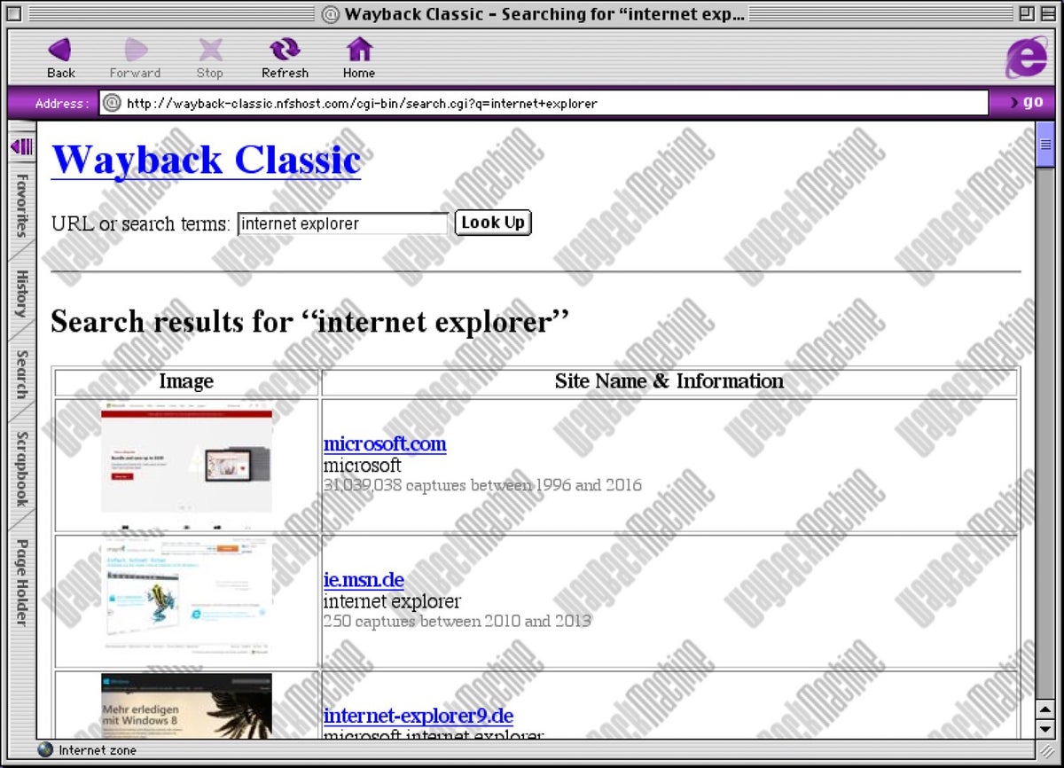This screenshot has height=768, width=1064.
Task: Click the Internet Explorer 'e' logo
Action: 1026,56
